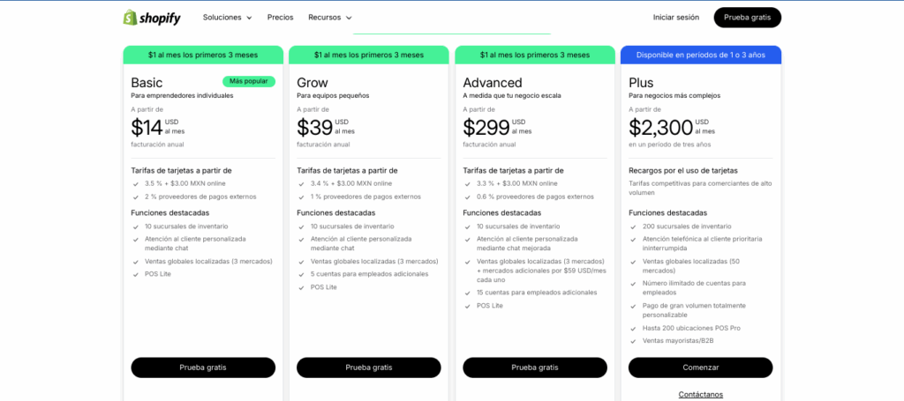This screenshot has height=401, width=904.
Task: Expand the Soluciones menu chevron
Action: tap(249, 18)
